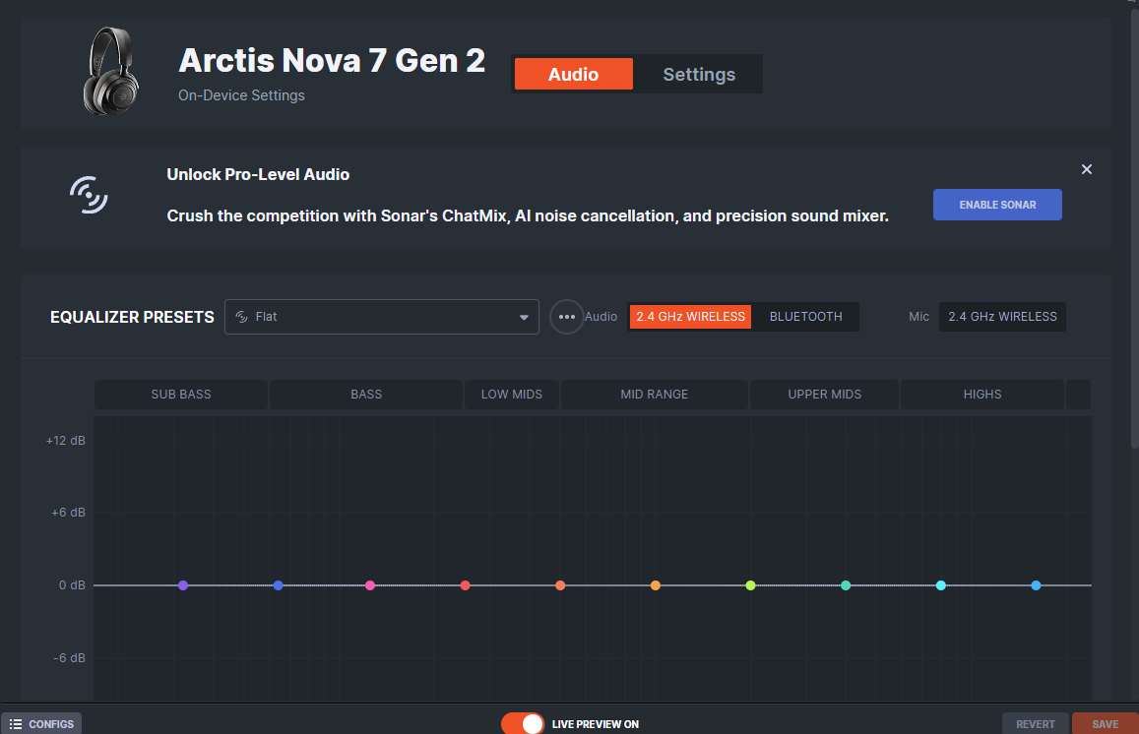This screenshot has height=734, width=1139.
Task: Click the Unlock Pro-Level Audio heading
Action: (258, 174)
